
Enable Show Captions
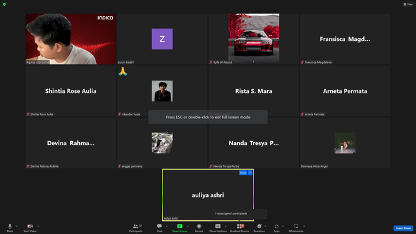(218, 227)
